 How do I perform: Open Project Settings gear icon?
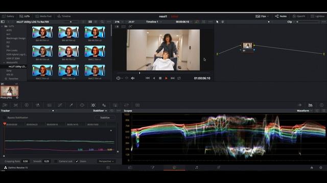point(321,168)
